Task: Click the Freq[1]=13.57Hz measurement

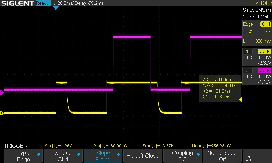Action: pyautogui.click(x=159, y=146)
